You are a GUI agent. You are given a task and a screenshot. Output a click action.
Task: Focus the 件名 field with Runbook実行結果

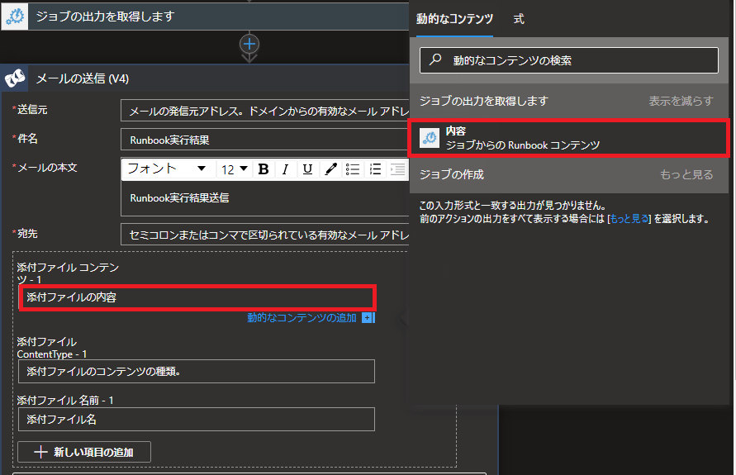264,140
